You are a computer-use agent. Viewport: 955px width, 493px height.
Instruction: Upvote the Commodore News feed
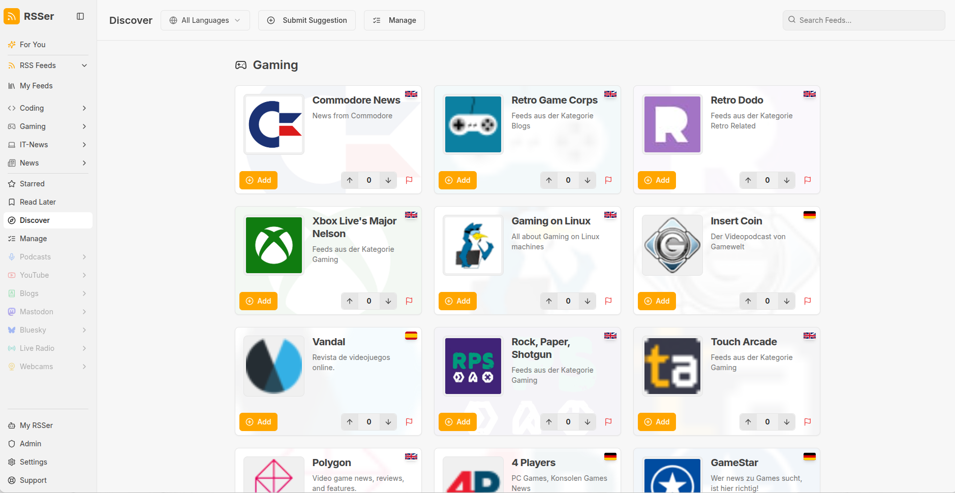click(350, 180)
